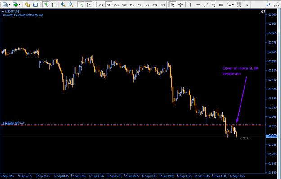Zoom in on the chart

coord(63,4)
